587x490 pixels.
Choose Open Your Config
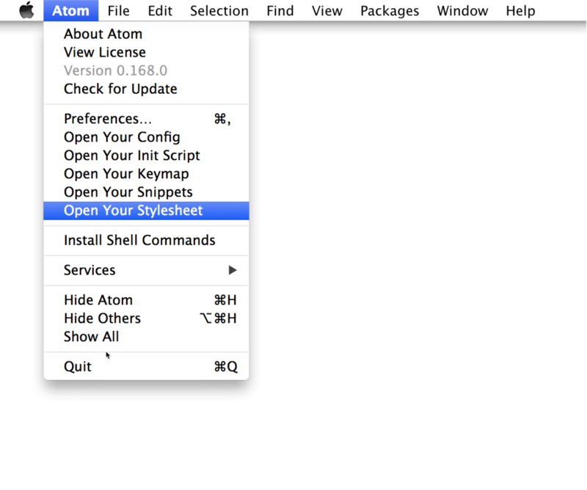(x=122, y=137)
